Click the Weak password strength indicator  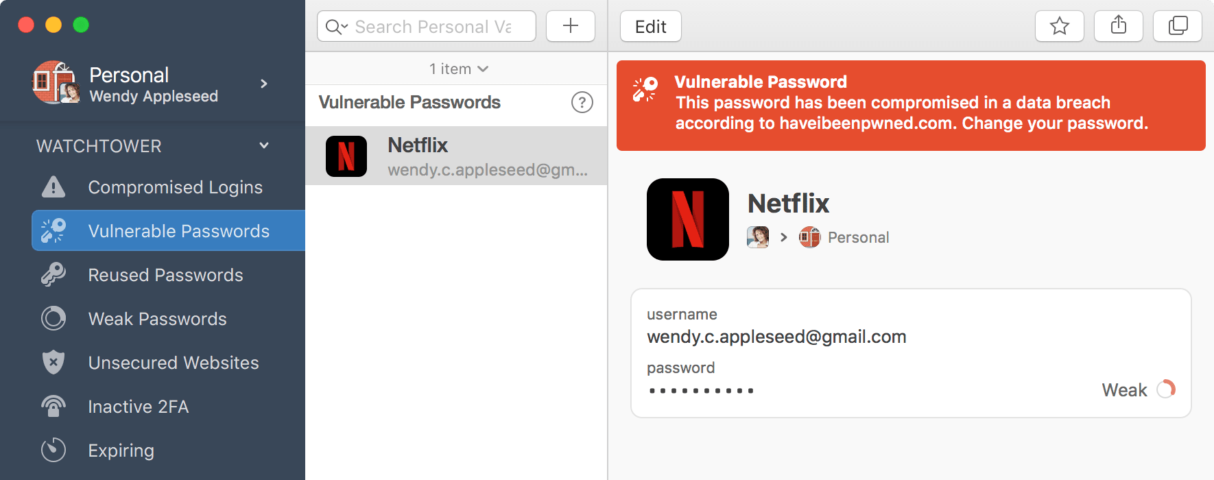[x=1139, y=389]
